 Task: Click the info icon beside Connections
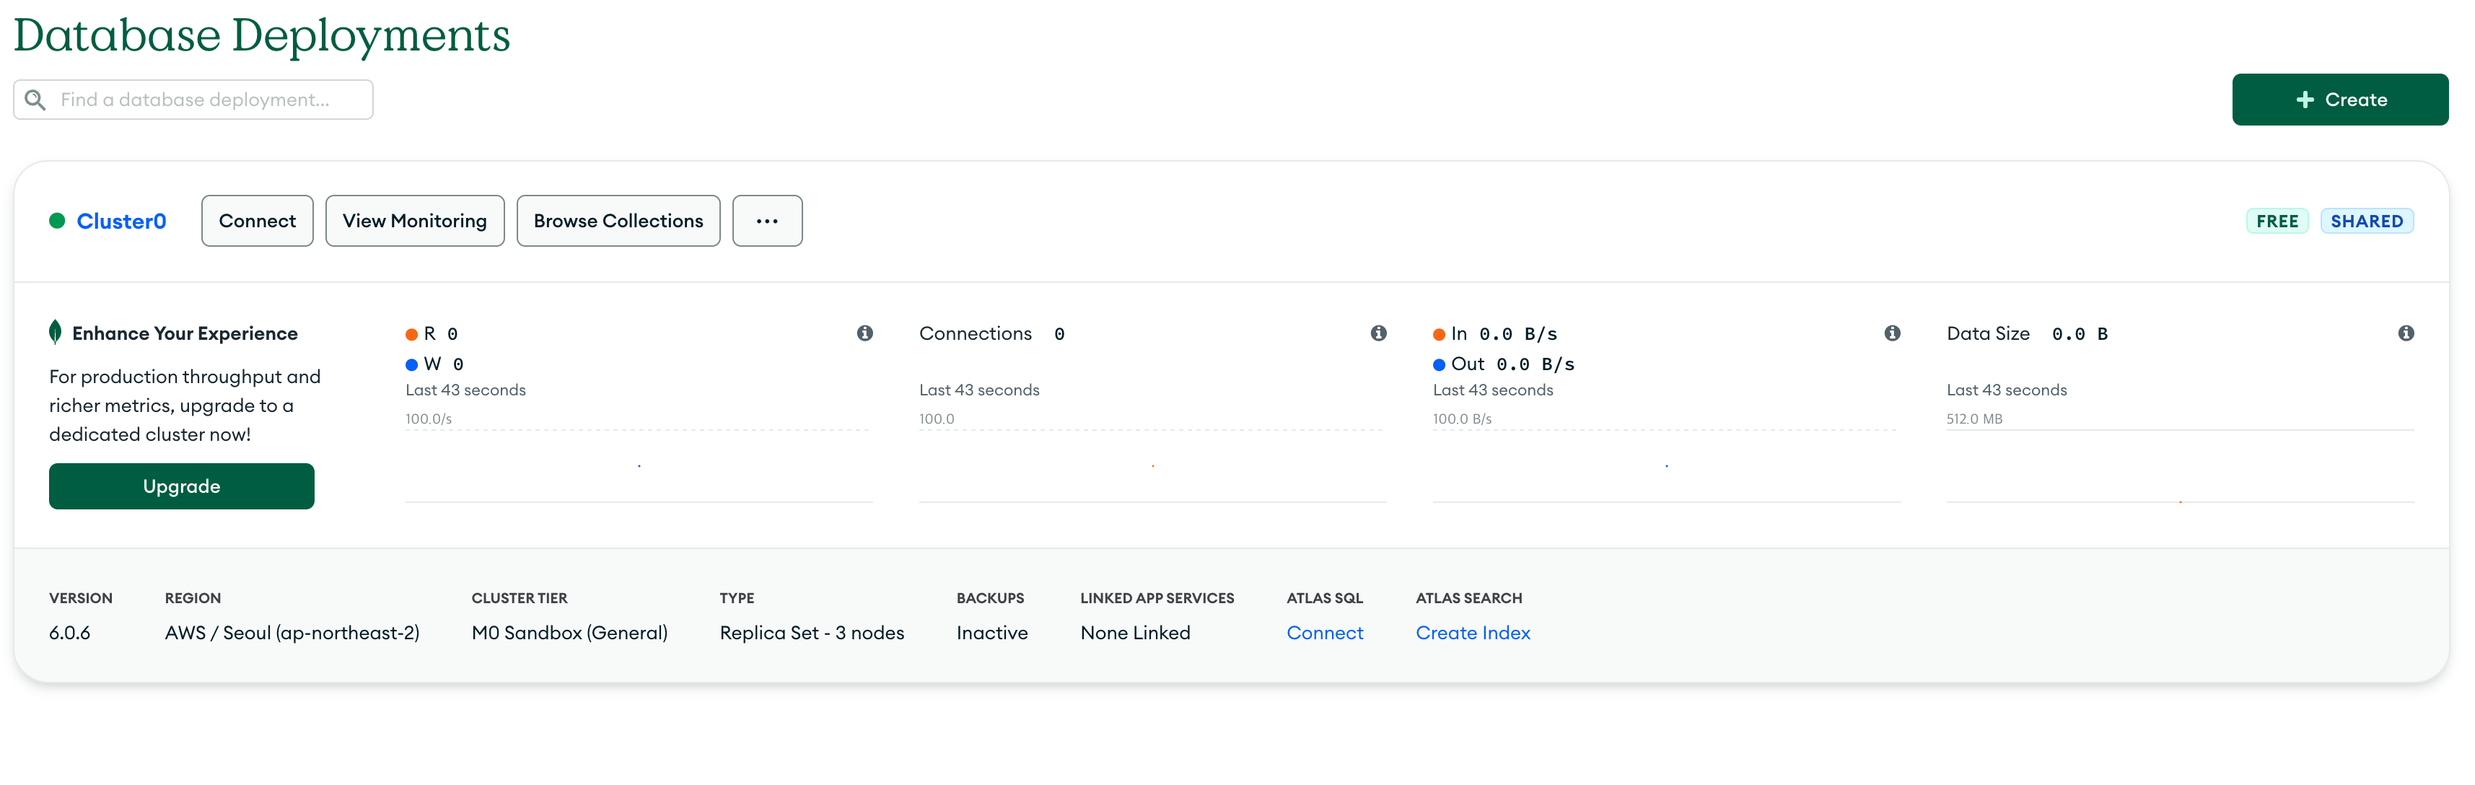click(1377, 333)
